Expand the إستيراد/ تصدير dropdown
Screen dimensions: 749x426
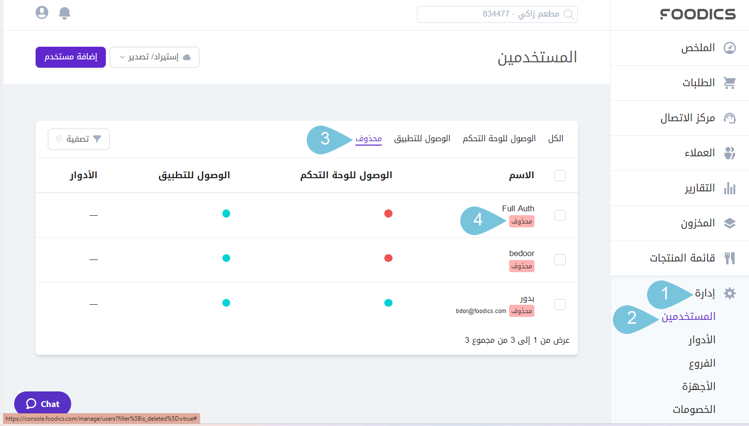point(154,57)
